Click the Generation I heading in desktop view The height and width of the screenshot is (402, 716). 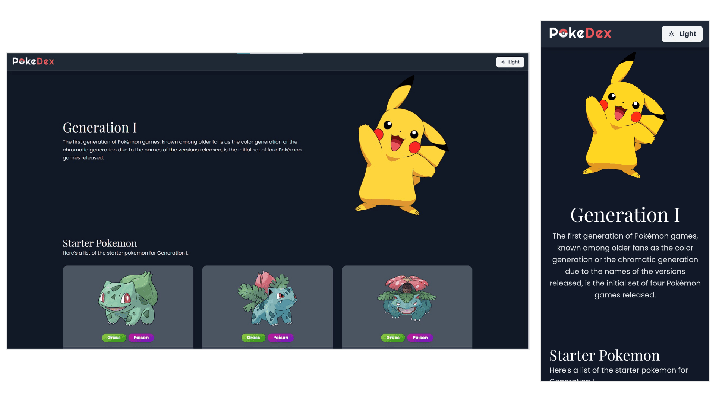[100, 128]
